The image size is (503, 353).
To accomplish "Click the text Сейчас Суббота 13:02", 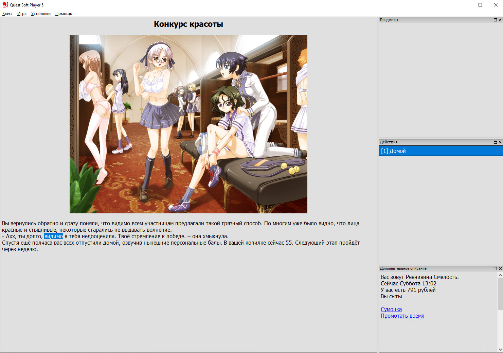I will click(409, 283).
